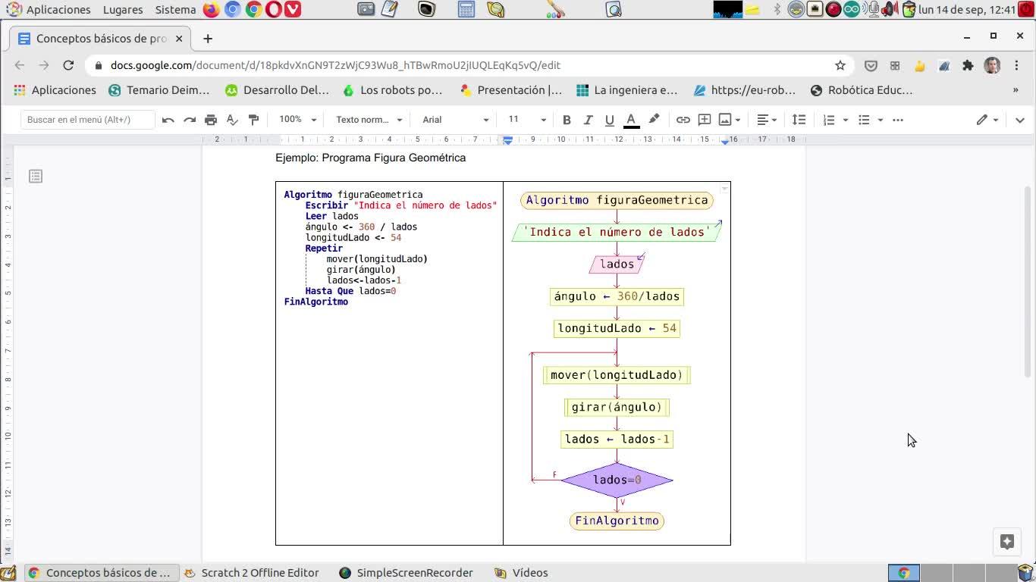This screenshot has height=582, width=1036.
Task: Click the menu search field
Action: click(87, 120)
